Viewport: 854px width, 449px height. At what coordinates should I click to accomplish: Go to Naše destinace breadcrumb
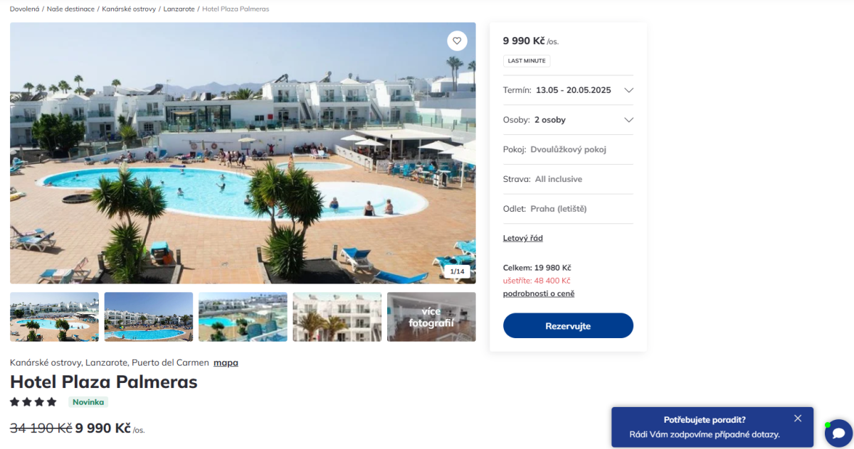click(70, 9)
